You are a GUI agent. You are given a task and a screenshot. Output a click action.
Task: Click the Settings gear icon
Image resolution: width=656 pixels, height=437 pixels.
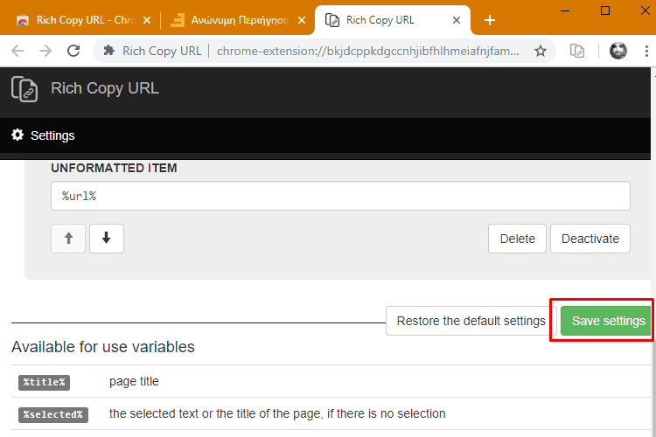(17, 135)
